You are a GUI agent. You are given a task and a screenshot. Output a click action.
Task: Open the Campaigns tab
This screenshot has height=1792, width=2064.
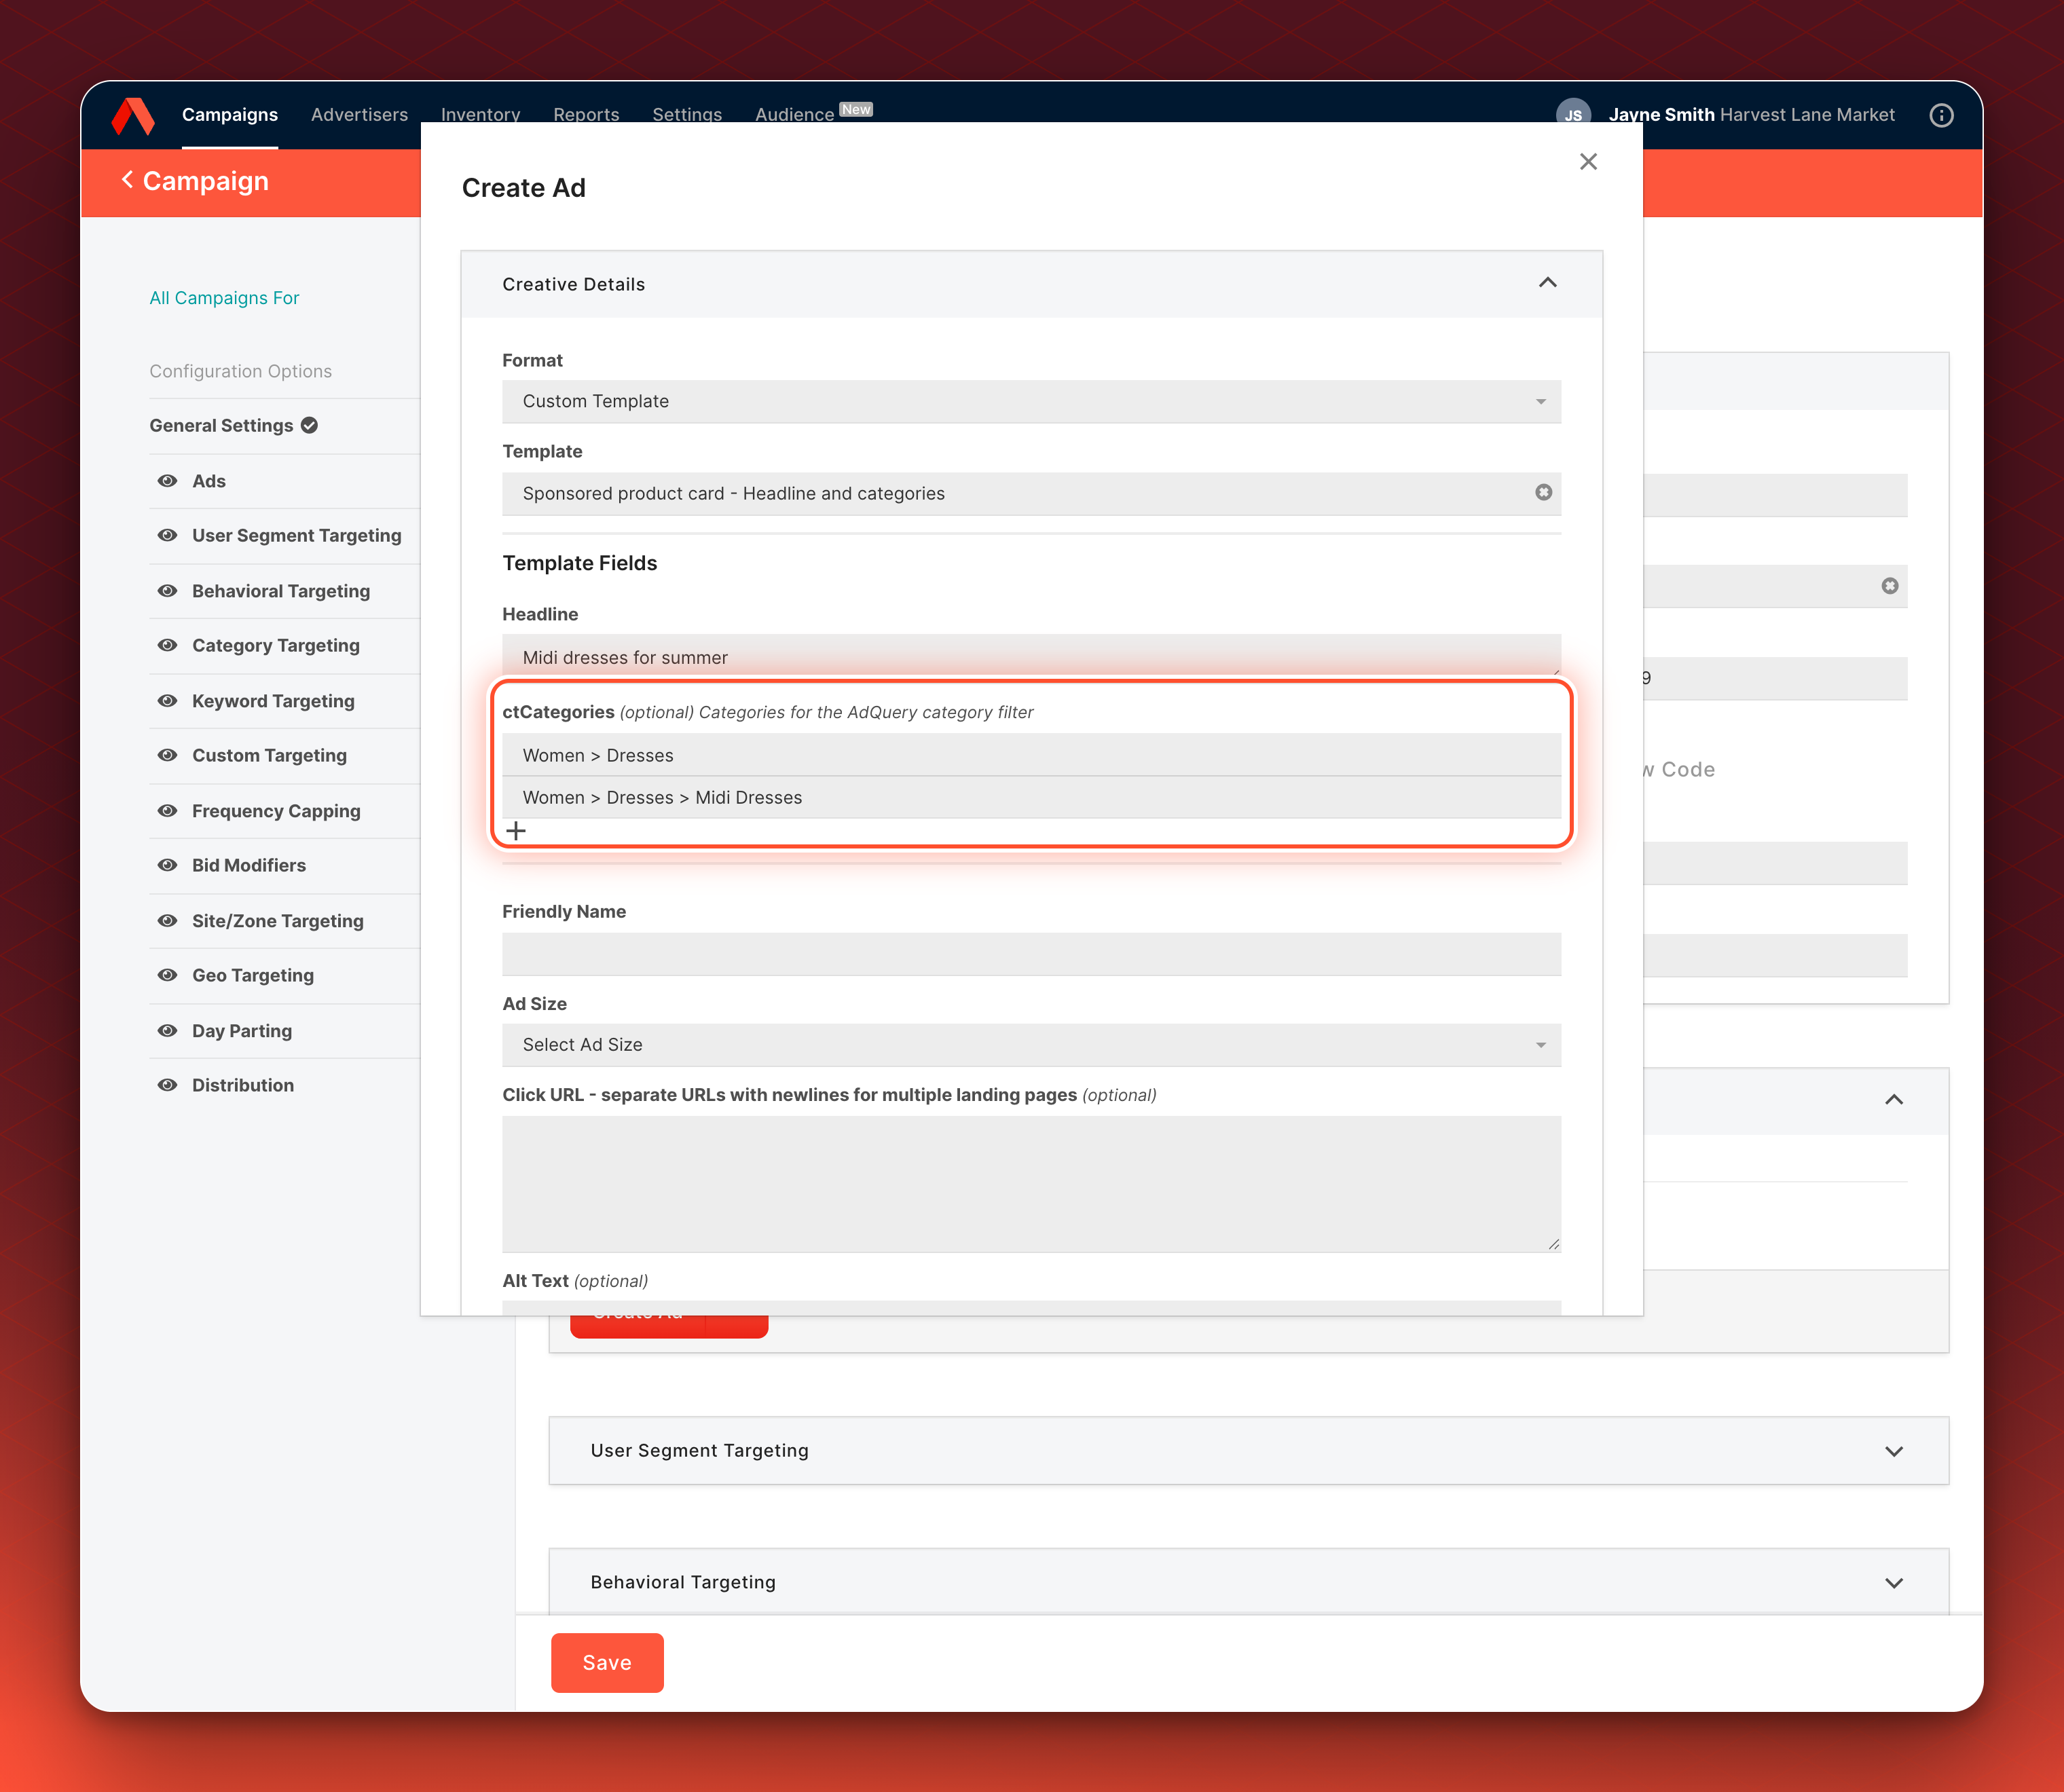pos(230,114)
